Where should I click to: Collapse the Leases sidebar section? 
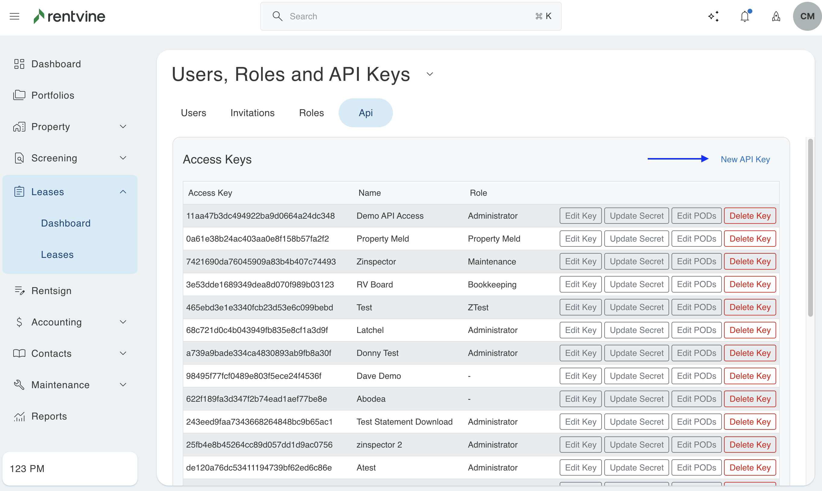click(x=123, y=192)
